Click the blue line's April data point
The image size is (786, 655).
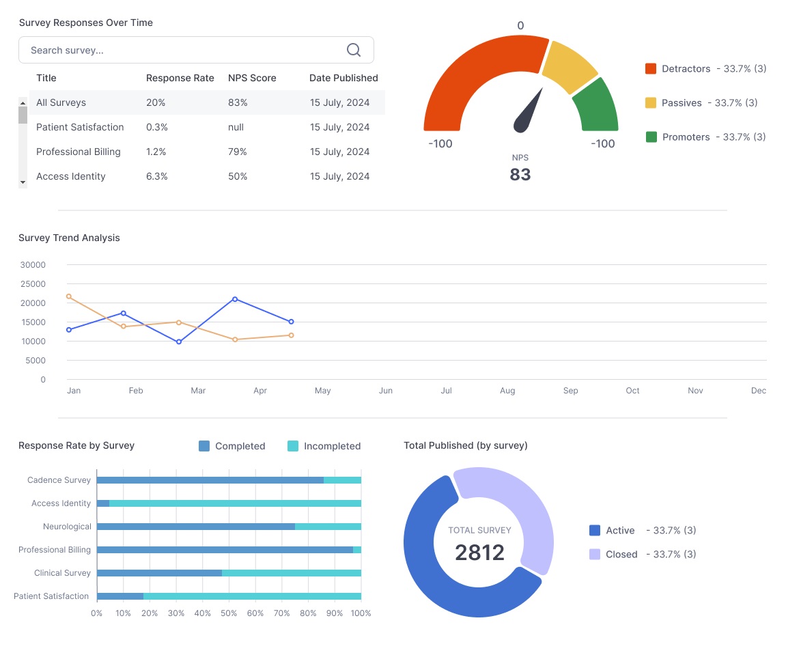coord(235,299)
